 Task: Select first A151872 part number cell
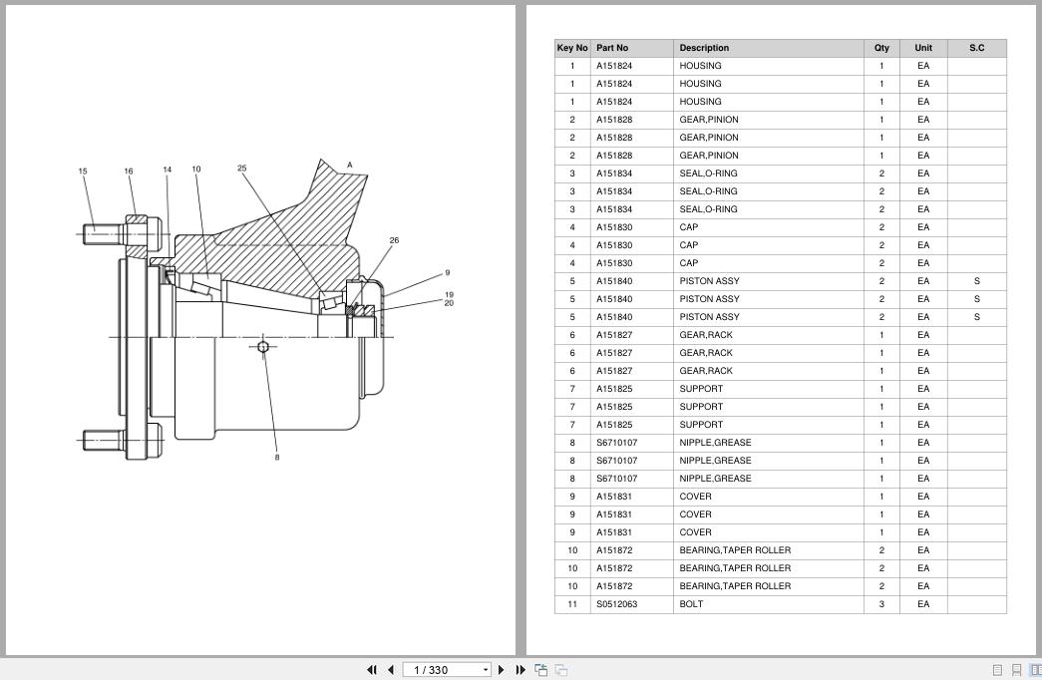pyautogui.click(x=631, y=550)
